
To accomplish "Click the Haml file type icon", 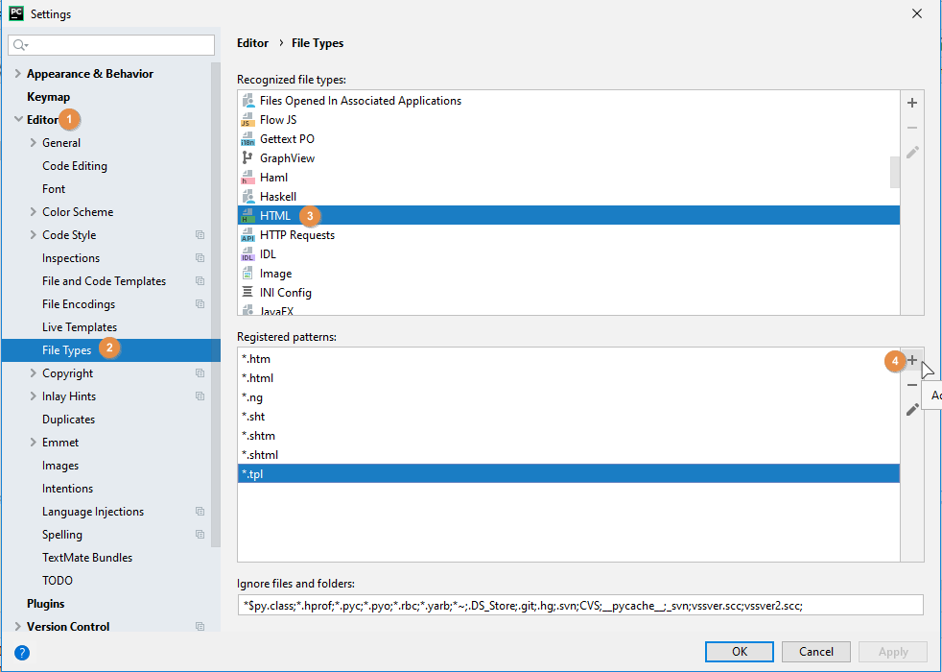I will click(x=247, y=178).
